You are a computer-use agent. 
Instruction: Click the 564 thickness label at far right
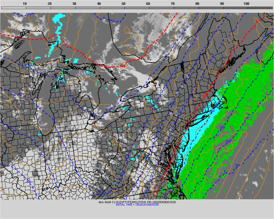[237, 165]
